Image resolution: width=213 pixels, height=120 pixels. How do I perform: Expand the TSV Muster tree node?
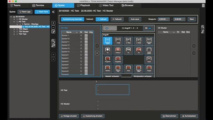tap(14, 32)
